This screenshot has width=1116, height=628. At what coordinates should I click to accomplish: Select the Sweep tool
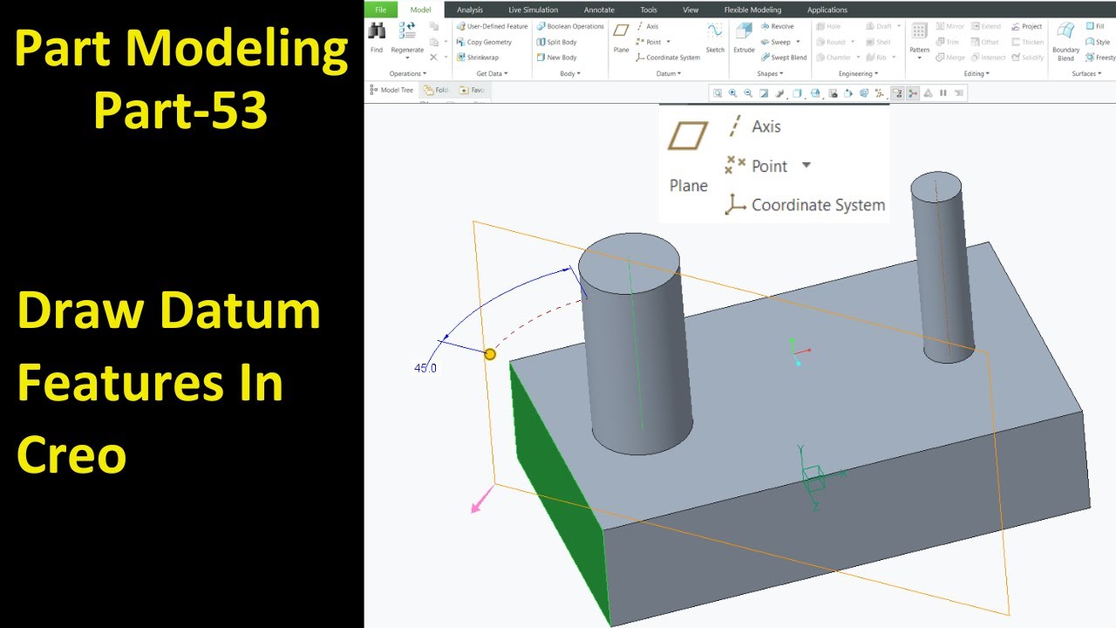pos(775,42)
